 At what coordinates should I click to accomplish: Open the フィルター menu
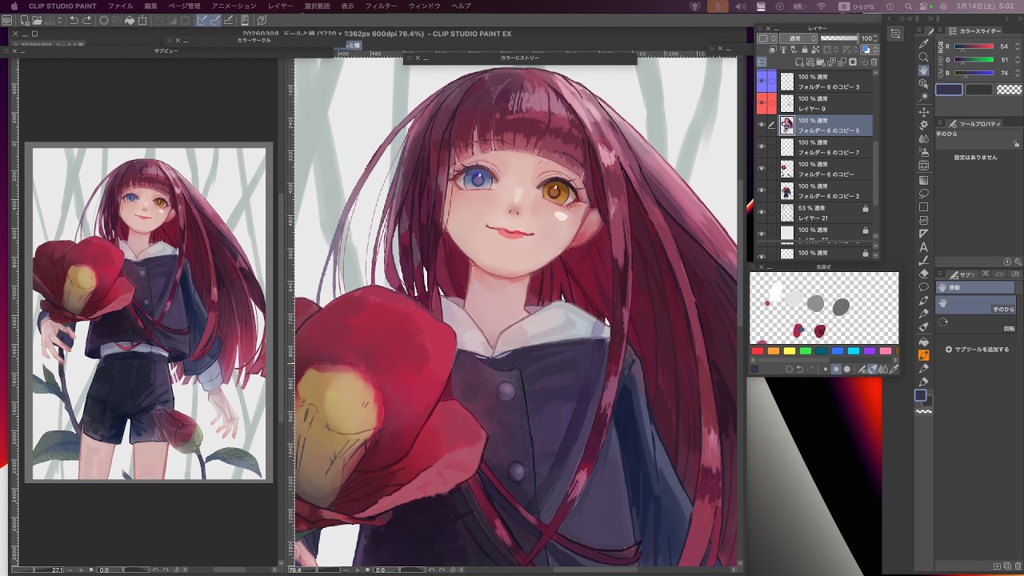point(381,6)
